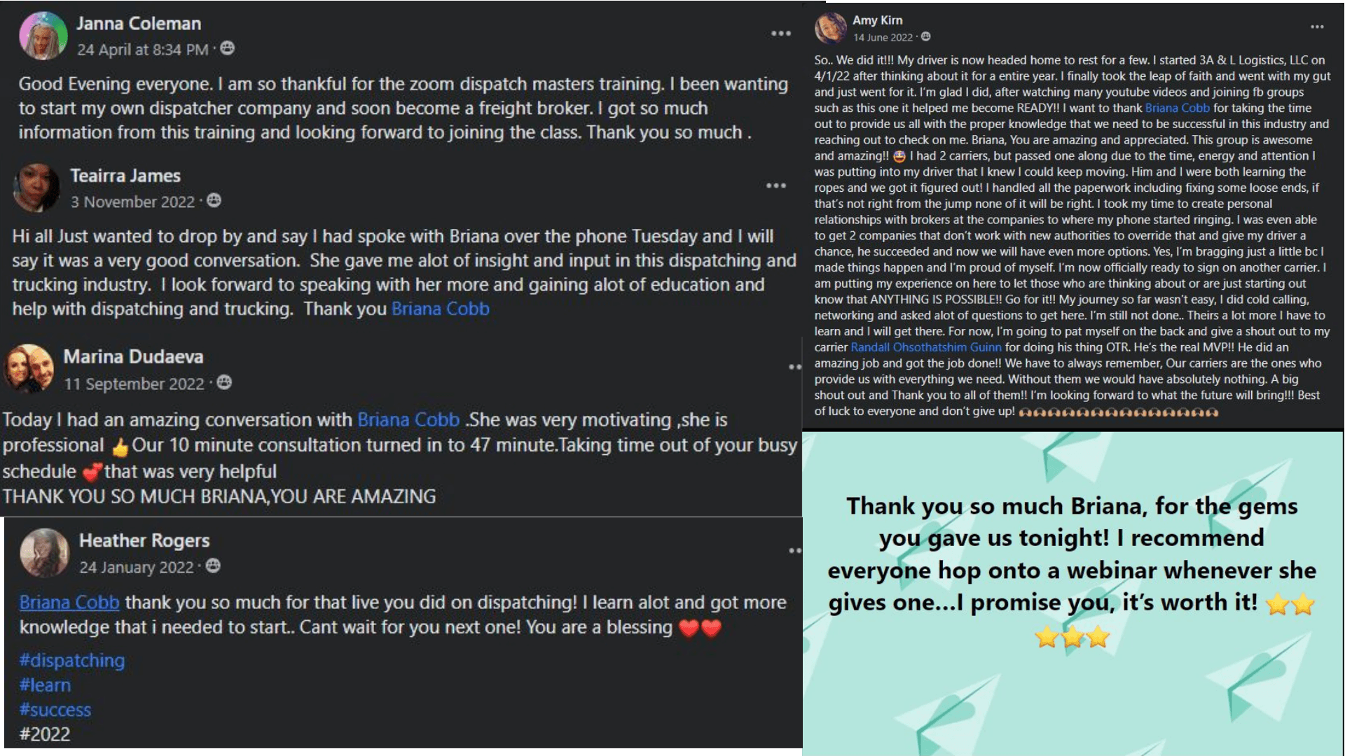Click the #dispatching hashtag
Screen dimensions: 1345x756
pos(72,660)
